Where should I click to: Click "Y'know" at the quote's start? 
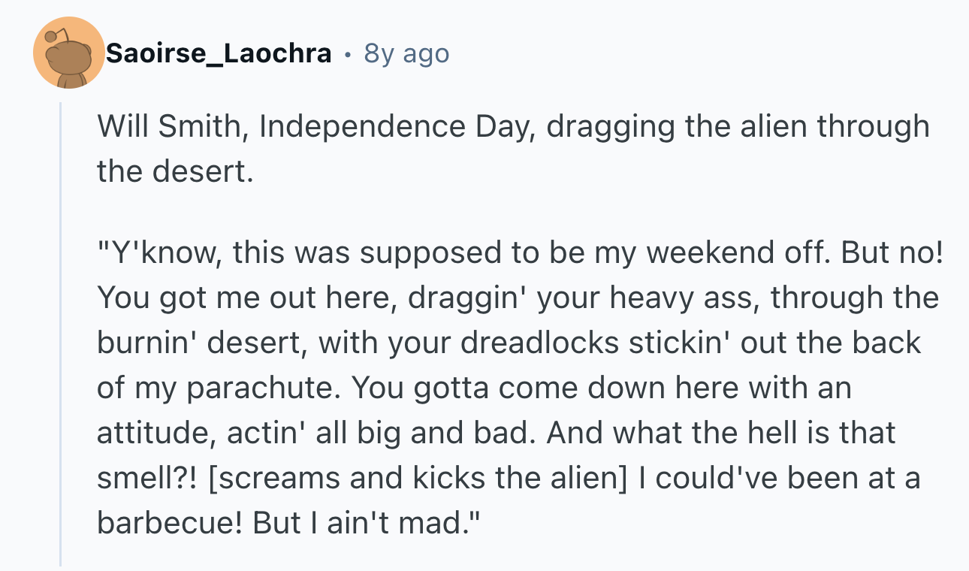click(159, 253)
